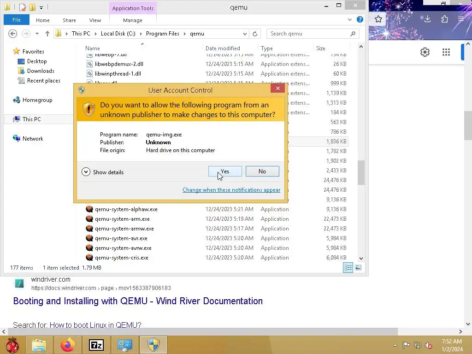The height and width of the screenshot is (354, 472).
Task: Sort by Name column header
Action: coord(92,48)
